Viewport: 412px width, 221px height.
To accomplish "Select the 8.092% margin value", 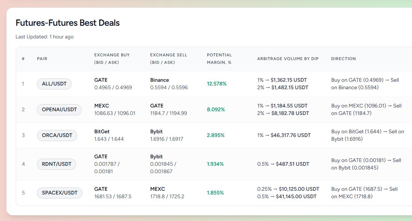I will click(x=216, y=110).
